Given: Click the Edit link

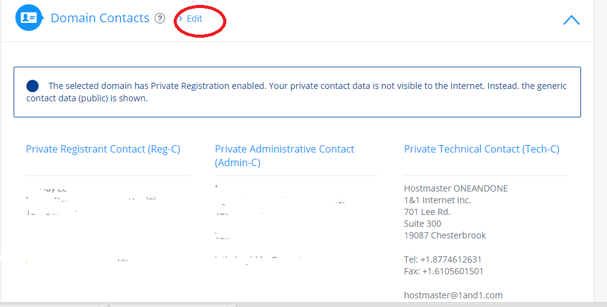Looking at the screenshot, I should click(x=195, y=19).
